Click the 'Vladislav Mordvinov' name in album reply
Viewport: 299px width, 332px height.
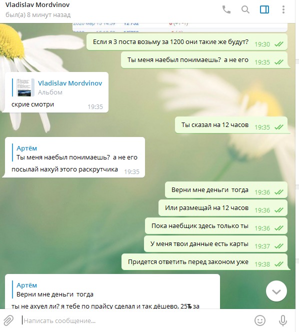70,83
